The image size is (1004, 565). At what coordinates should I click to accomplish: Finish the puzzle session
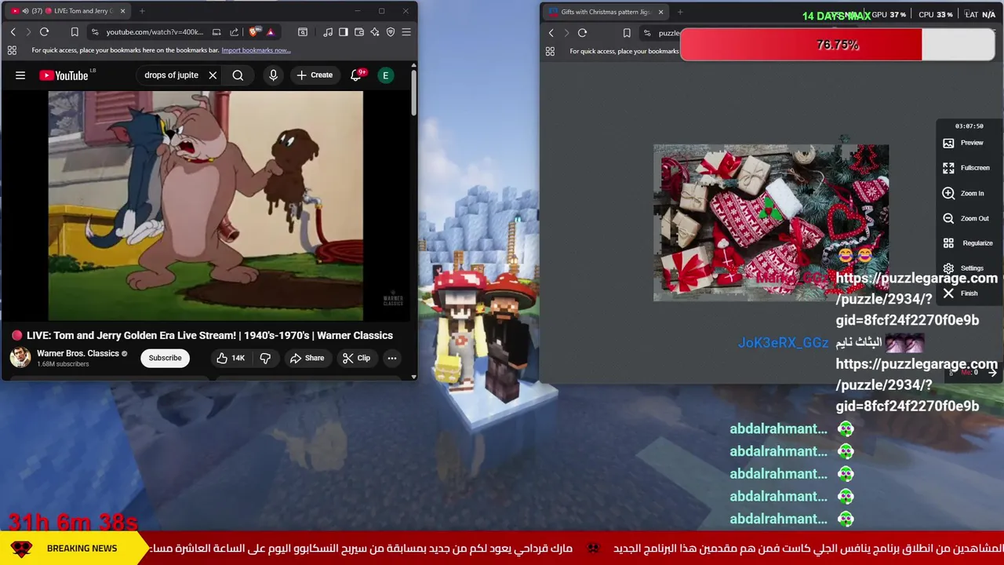(x=960, y=293)
